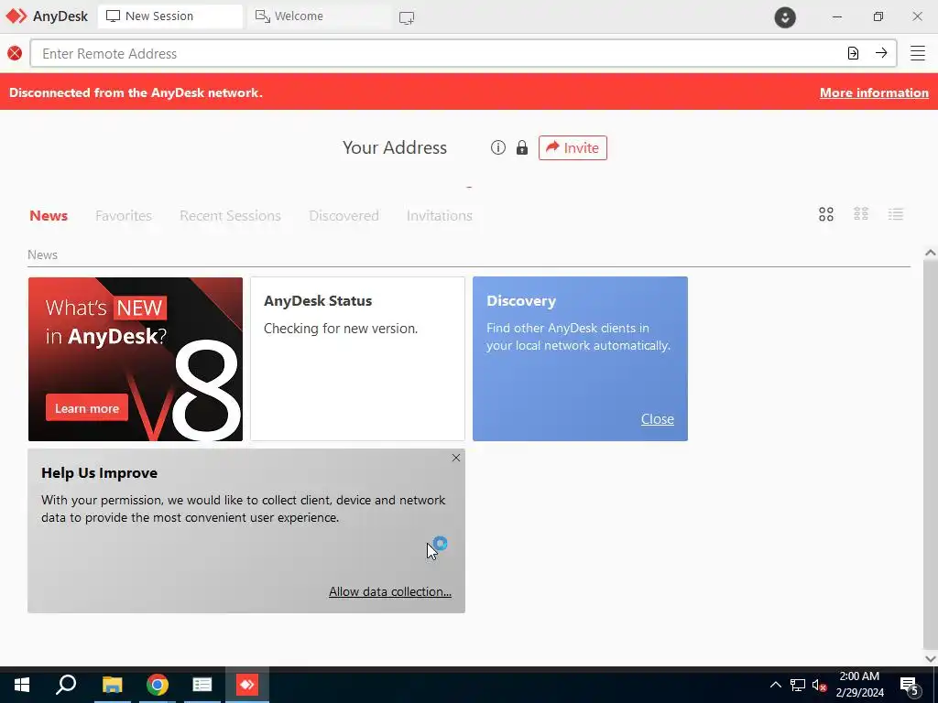Open the file transfer icon in the address bar
Screen dimensions: 938x703
[853, 53]
